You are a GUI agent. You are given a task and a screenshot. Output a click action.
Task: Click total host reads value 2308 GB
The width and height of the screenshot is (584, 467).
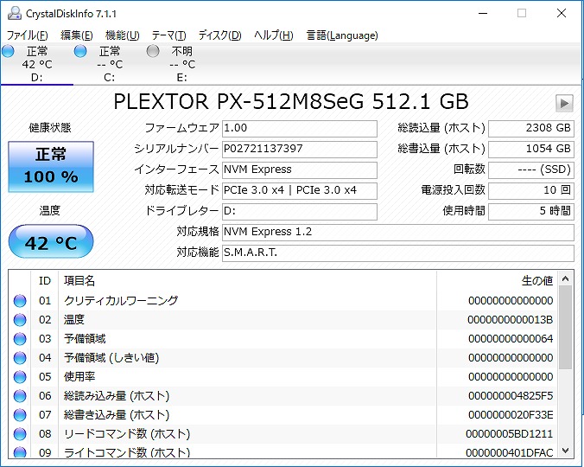tap(531, 128)
